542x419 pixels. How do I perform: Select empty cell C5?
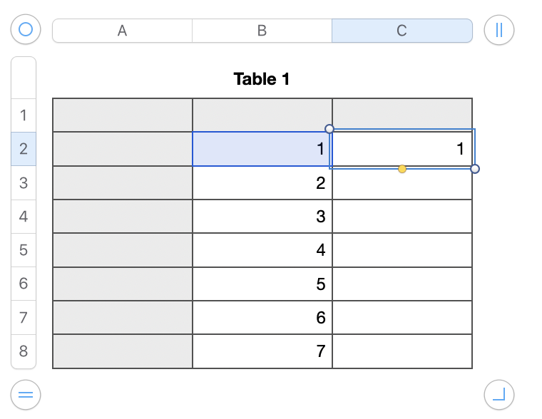tap(402, 250)
